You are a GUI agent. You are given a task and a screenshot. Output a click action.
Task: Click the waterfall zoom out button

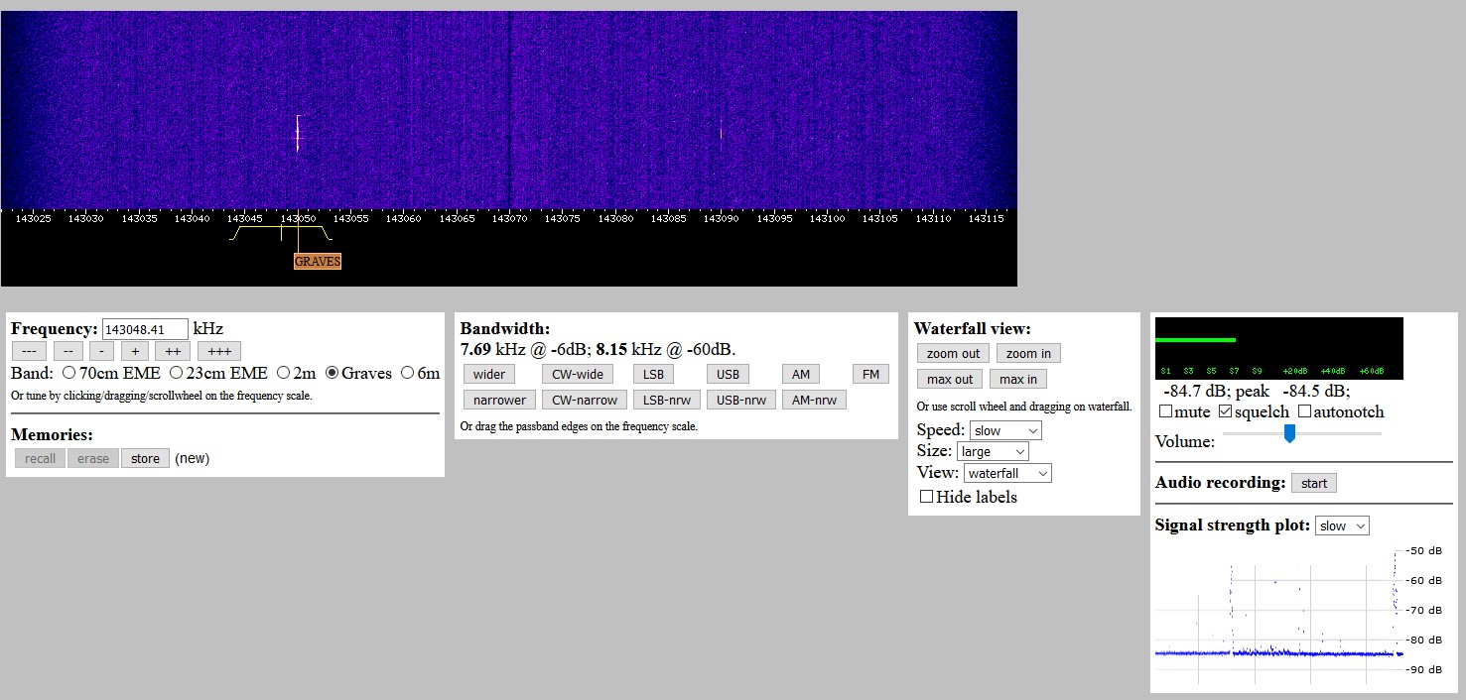tap(953, 353)
